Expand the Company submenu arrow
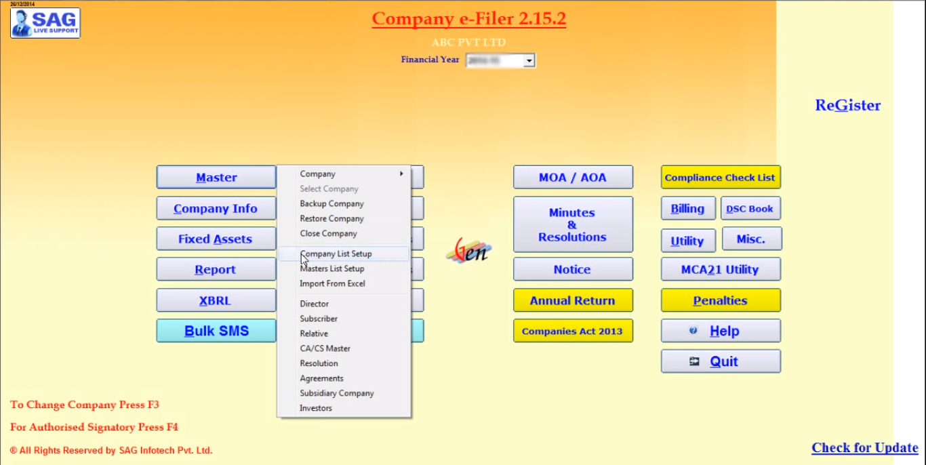Viewport: 926px width, 465px height. click(401, 174)
